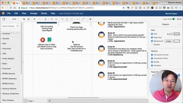Open the View menu
The width and height of the screenshot is (183, 103).
(x=24, y=13)
